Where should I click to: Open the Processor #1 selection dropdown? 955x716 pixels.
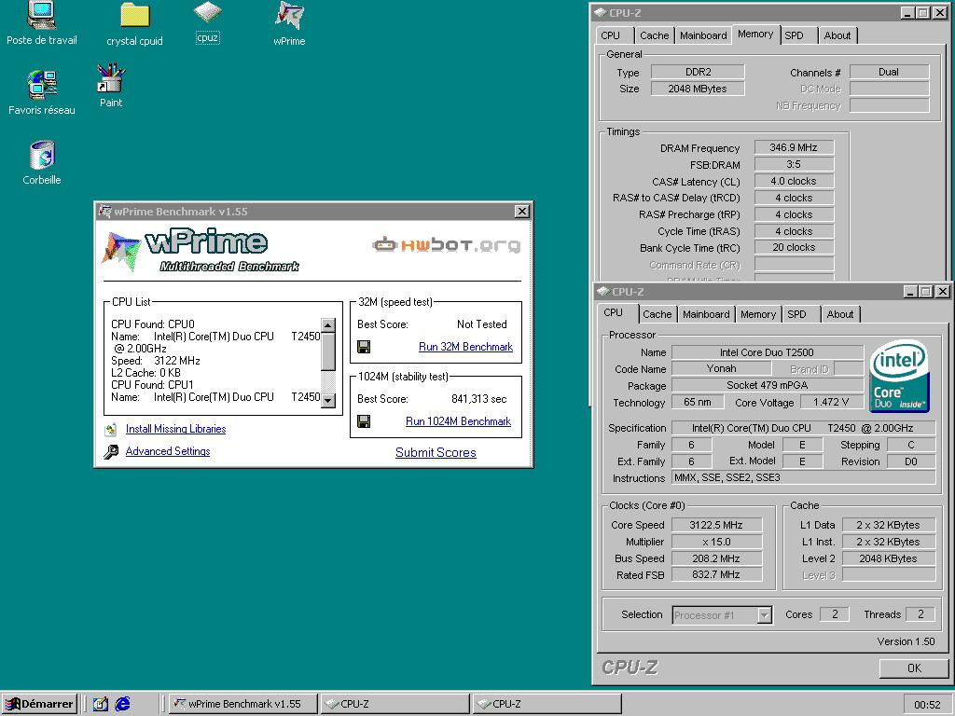click(x=765, y=615)
